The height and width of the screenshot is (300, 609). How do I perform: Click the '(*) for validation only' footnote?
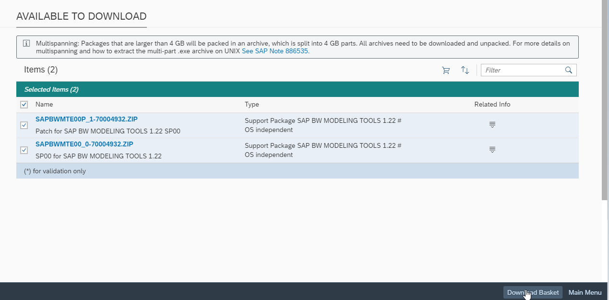55,171
